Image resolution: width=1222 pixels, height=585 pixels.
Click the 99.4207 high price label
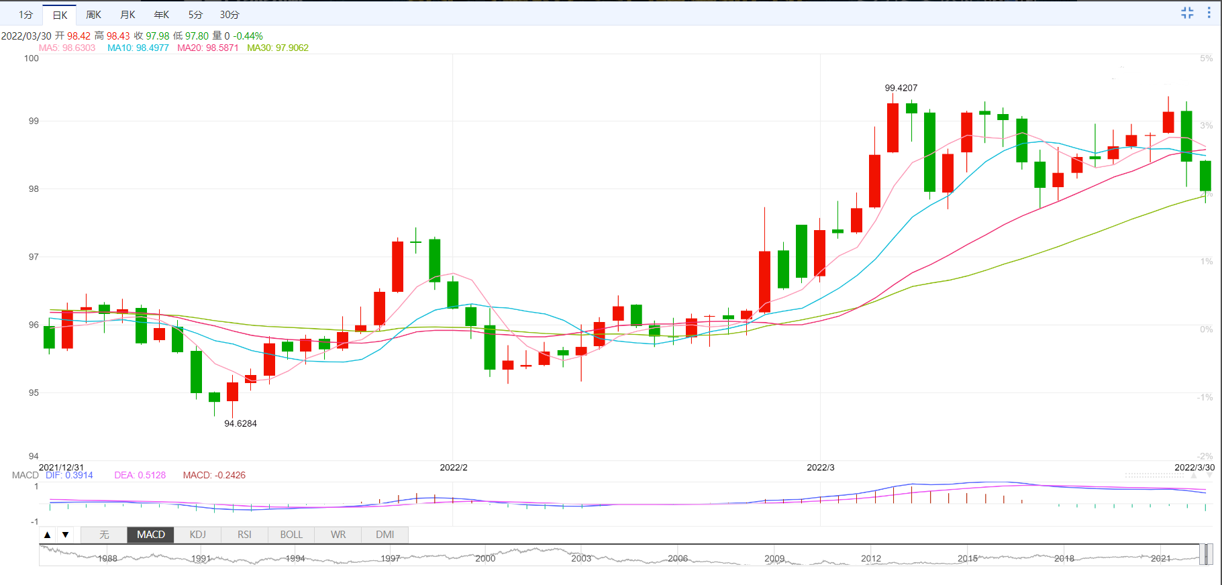pos(901,88)
